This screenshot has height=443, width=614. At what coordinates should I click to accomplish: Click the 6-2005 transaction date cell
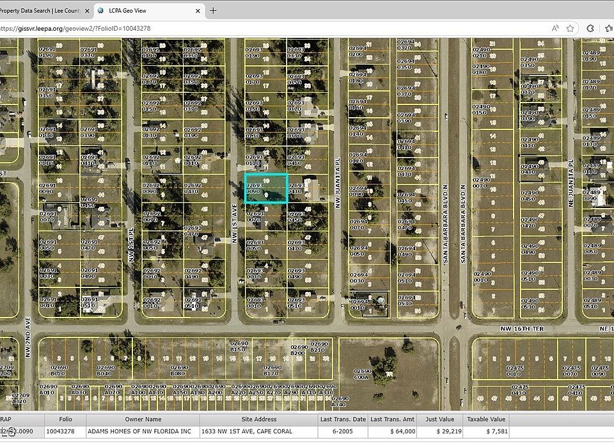pyautogui.click(x=343, y=431)
